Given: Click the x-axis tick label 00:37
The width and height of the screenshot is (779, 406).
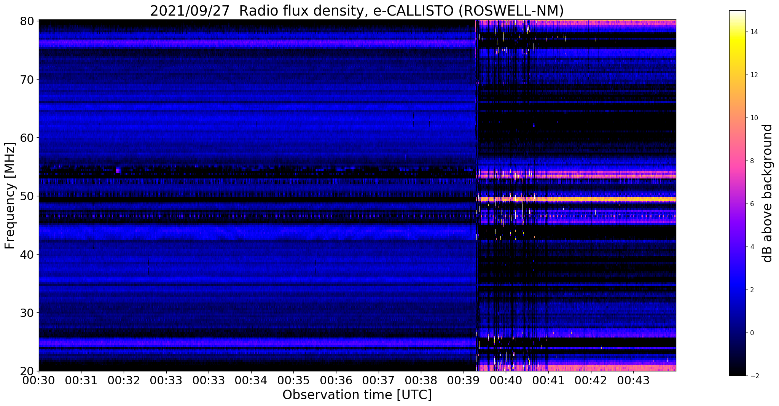Looking at the screenshot, I should tap(378, 381).
